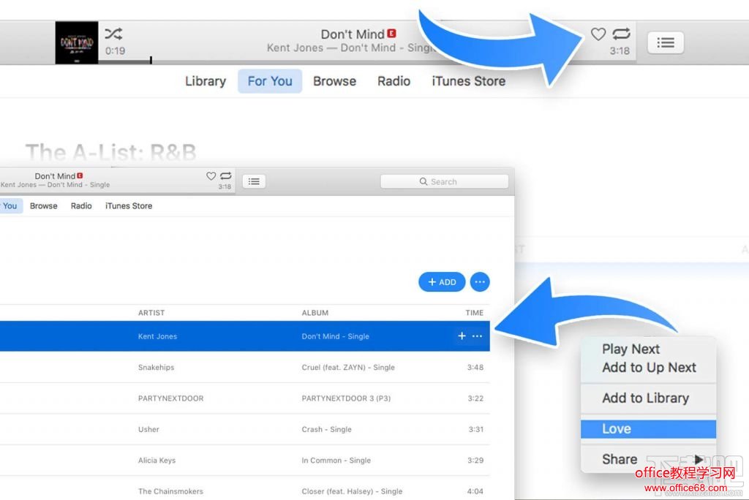Select the PARTYNEXTDOOR artist row
The width and height of the screenshot is (749, 500).
tap(244, 398)
